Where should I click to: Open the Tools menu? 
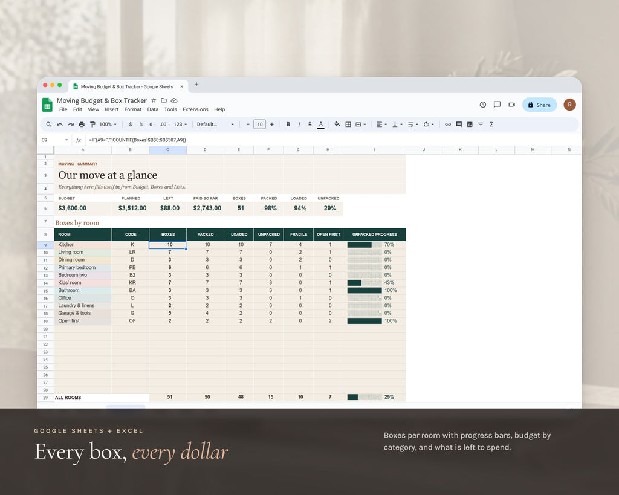170,109
